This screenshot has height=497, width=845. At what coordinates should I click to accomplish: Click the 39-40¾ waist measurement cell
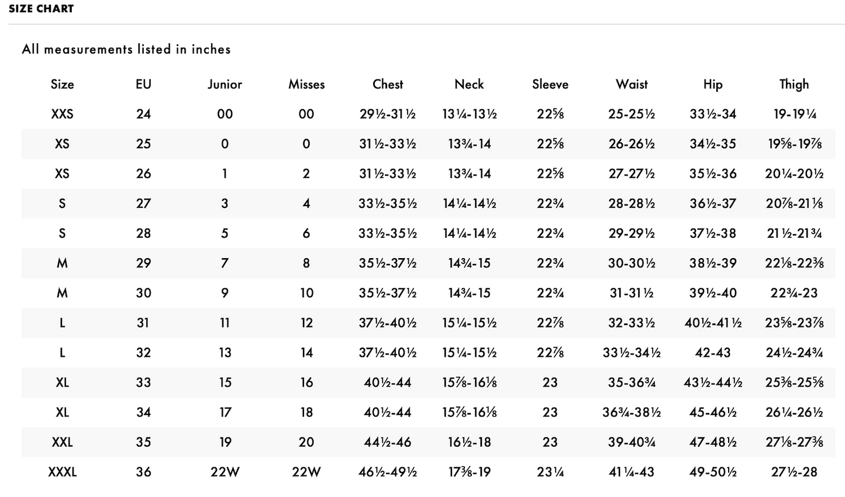pyautogui.click(x=632, y=442)
